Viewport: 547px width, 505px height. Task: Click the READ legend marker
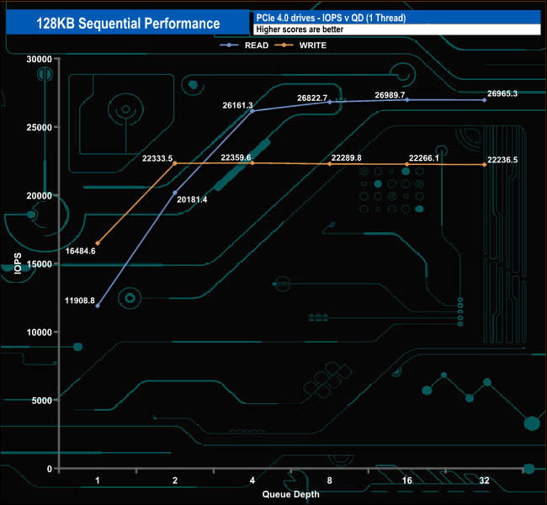(x=229, y=45)
